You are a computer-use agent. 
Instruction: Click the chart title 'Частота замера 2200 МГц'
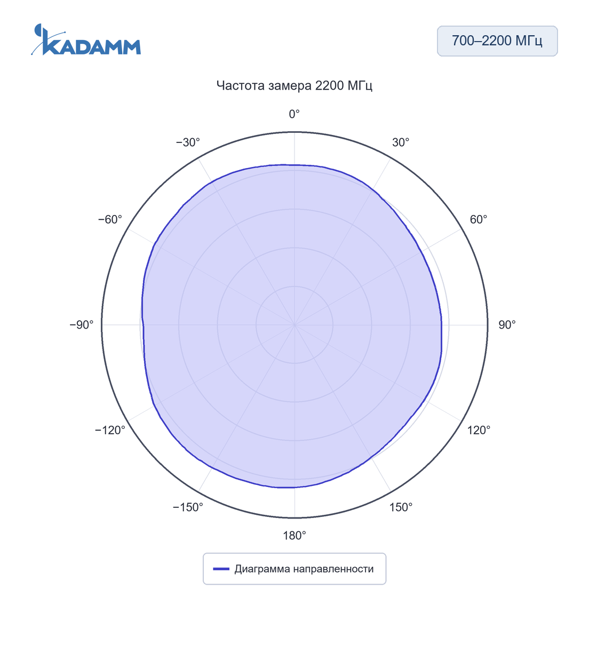click(294, 85)
